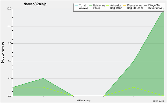Image resolution: width=167 pixels, height=103 pixels.
Task: Click the '2.0' y-axis label
Action: [9, 78]
